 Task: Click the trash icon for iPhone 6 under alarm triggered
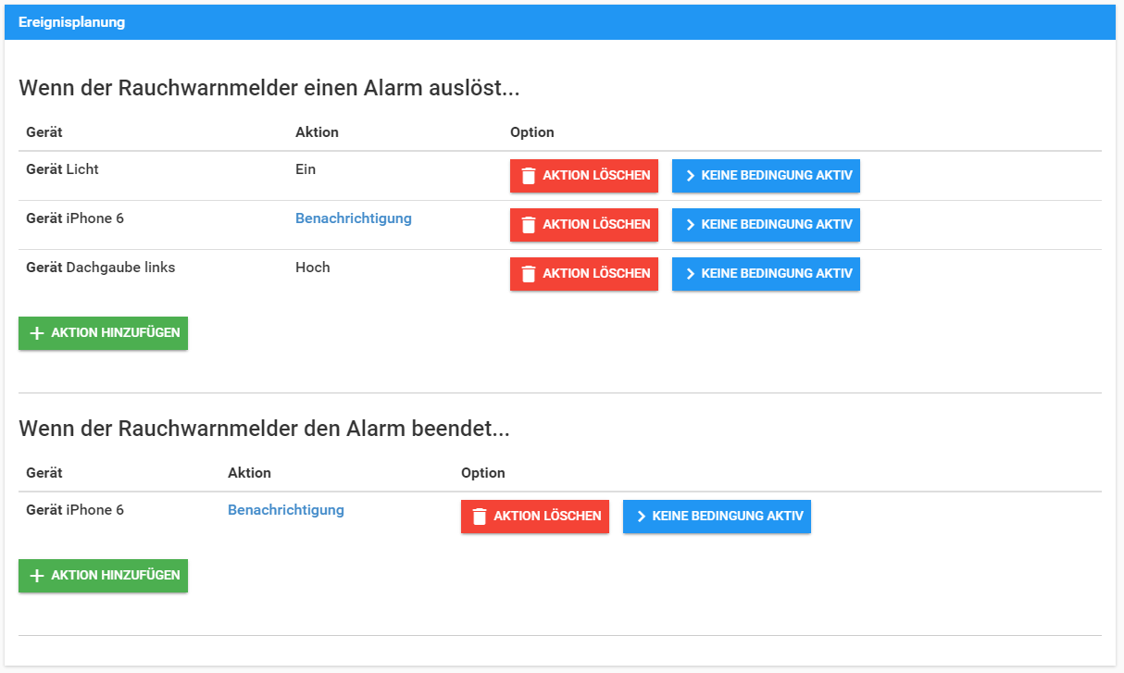pos(529,225)
